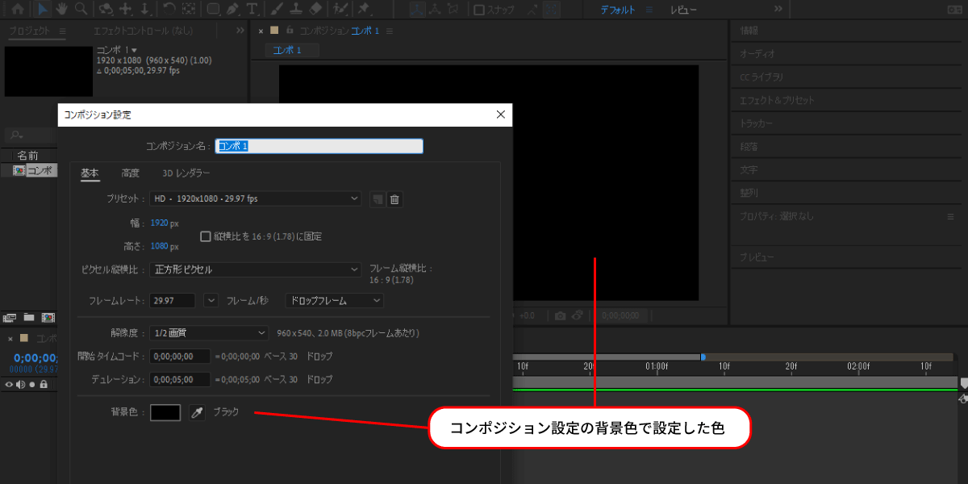Open the オーディオ panel

(757, 53)
